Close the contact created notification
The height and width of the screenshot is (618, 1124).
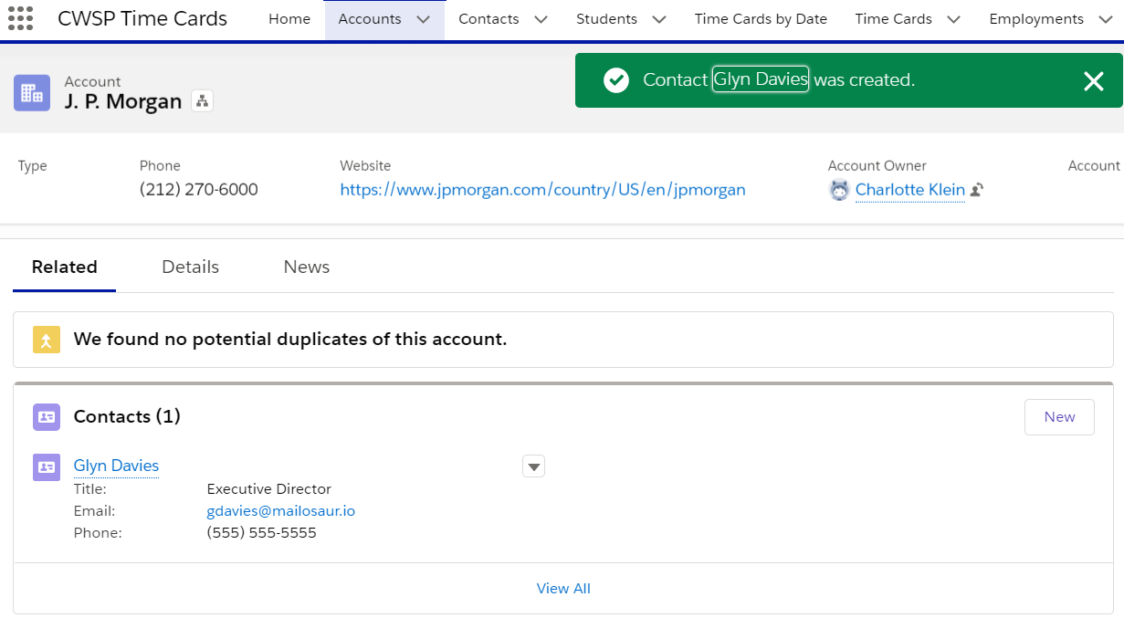[1094, 81]
